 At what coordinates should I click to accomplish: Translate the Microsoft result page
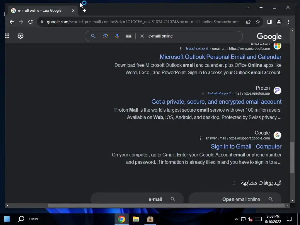[x=197, y=49]
